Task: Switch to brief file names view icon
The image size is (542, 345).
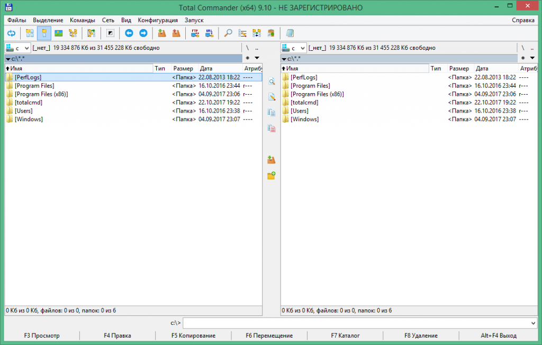Action: (30, 33)
